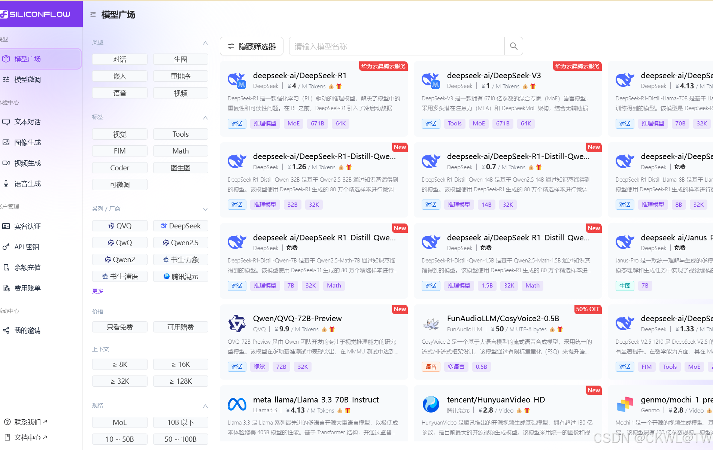Collapse the 类型 filter section
This screenshot has height=450, width=713.
[205, 42]
